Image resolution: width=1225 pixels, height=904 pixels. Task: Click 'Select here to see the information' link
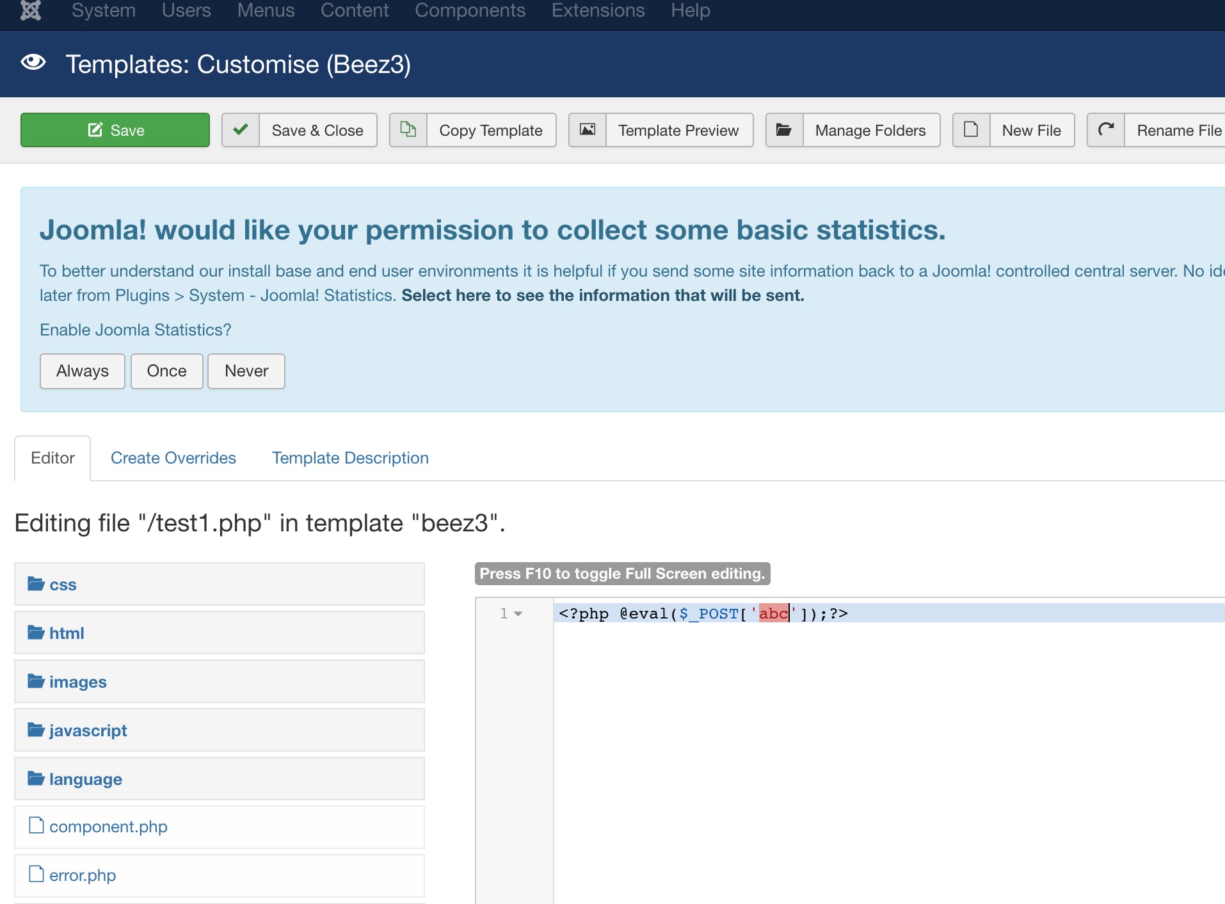coord(603,295)
